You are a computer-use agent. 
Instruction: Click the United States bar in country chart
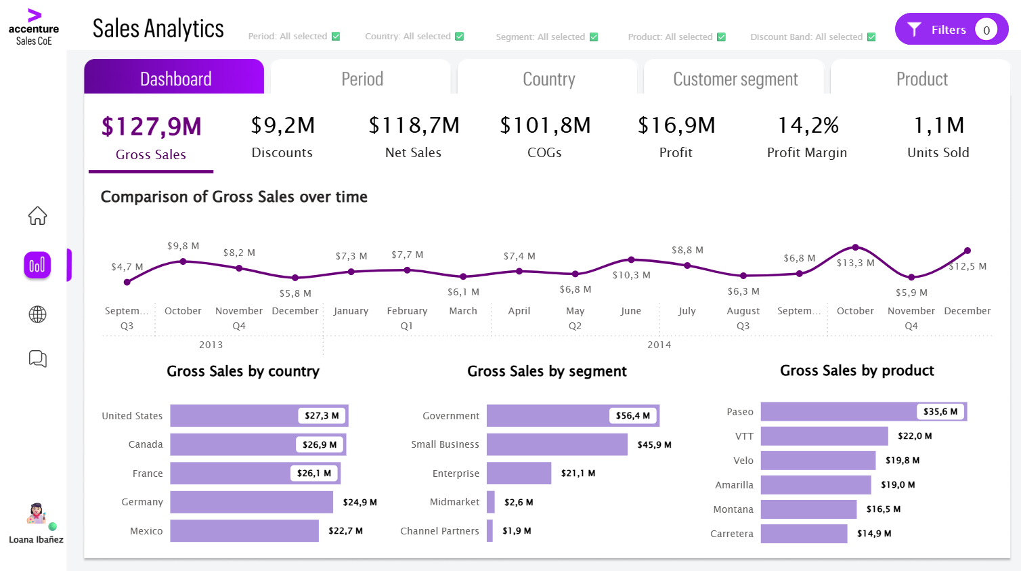259,416
